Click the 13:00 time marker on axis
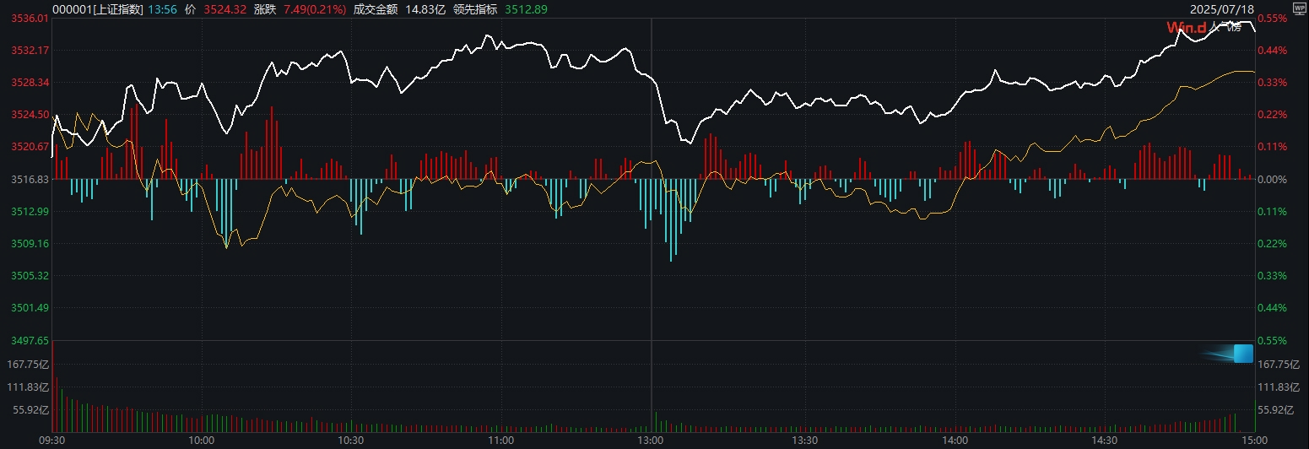 [652, 441]
